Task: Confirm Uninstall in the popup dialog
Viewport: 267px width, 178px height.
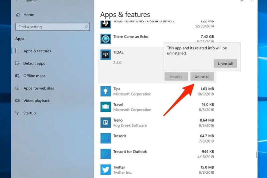Action: tap(225, 63)
